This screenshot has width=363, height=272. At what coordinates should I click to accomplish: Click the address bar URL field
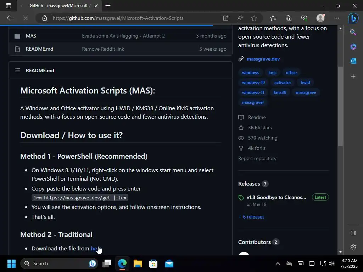tap(118, 18)
